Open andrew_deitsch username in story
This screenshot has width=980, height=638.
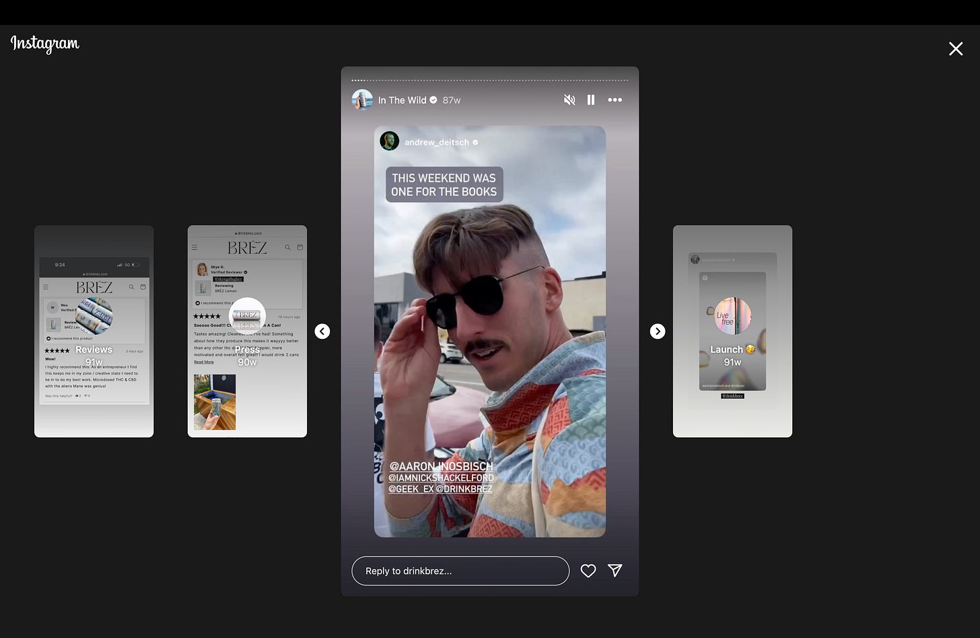(x=436, y=142)
